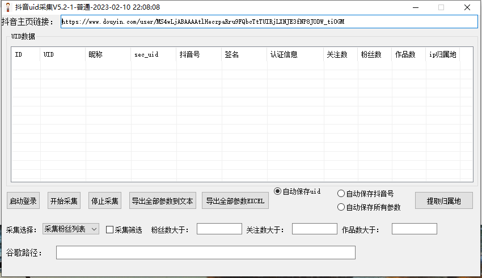Click the ip归属地 column header
This screenshot has width=482, height=278.
coord(442,55)
